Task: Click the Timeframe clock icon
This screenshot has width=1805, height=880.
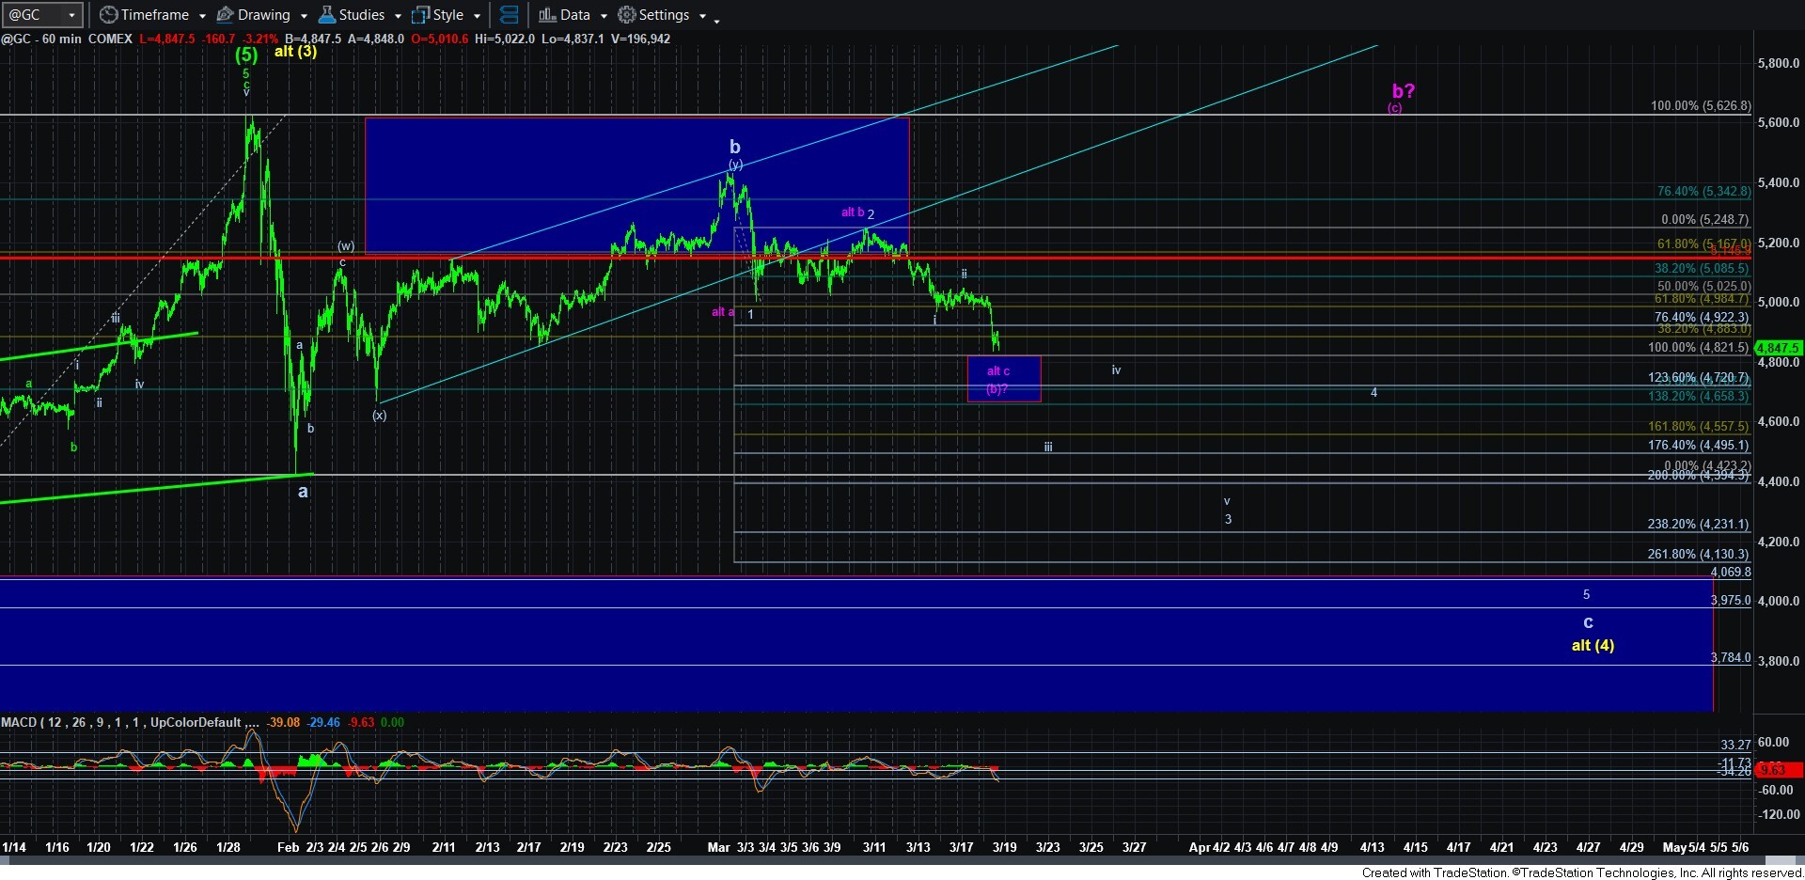Action: click(109, 15)
